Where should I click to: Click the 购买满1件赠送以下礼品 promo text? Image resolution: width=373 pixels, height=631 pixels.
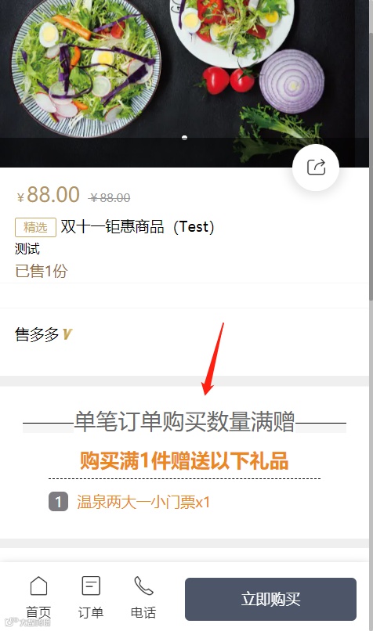click(184, 461)
